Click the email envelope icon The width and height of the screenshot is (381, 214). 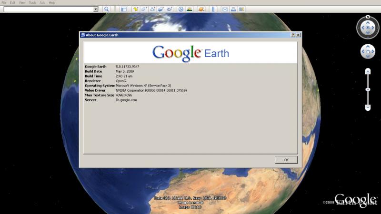(x=225, y=9)
